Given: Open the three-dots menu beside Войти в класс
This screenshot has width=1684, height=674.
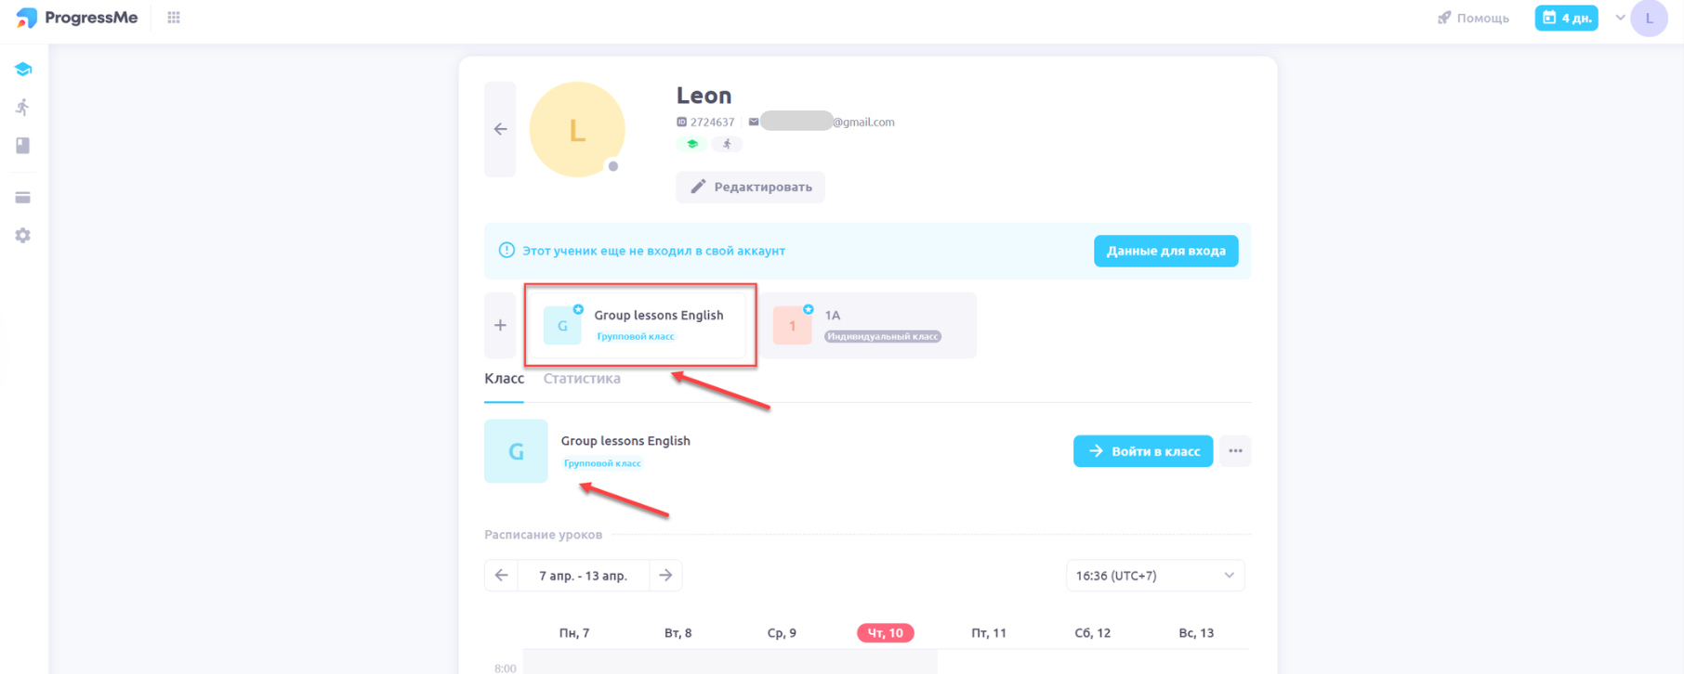Looking at the screenshot, I should [1235, 451].
